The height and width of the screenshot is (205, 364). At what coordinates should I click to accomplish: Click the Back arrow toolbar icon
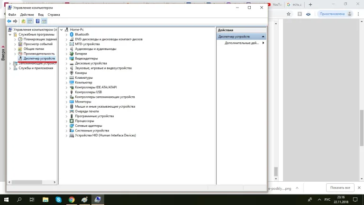[9, 21]
